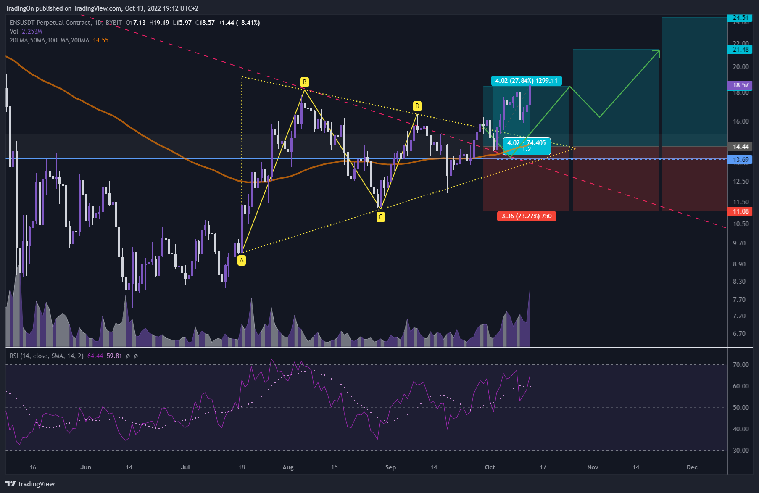Click the Oct date label on time axis
Image resolution: width=759 pixels, height=493 pixels.
(x=490, y=467)
